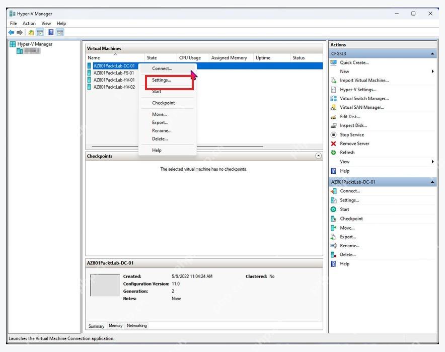Switch to the Summary tab
The image size is (445, 352).
[96, 326]
